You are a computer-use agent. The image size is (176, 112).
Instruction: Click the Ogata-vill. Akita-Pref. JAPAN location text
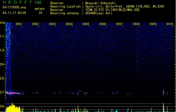pyautogui.click(x=125, y=6)
